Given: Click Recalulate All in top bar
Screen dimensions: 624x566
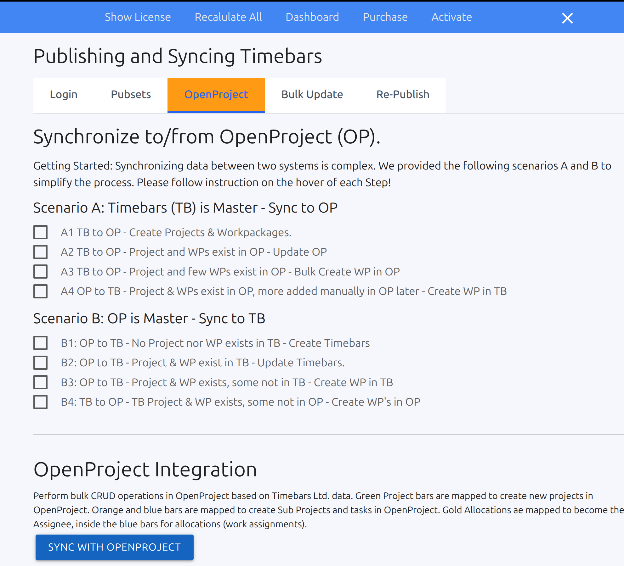Looking at the screenshot, I should coord(228,17).
